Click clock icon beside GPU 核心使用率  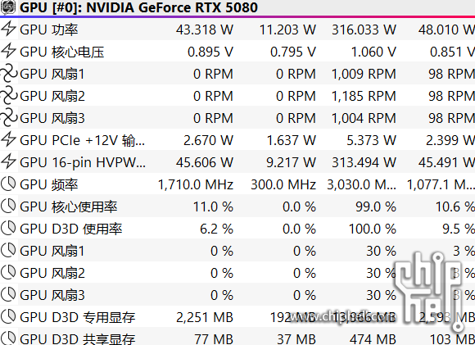pyautogui.click(x=8, y=207)
